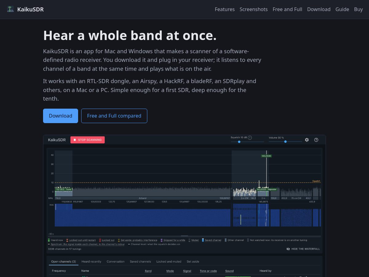Adjust the Volume slider handle
The height and width of the screenshot is (277, 369).
coord(285,142)
